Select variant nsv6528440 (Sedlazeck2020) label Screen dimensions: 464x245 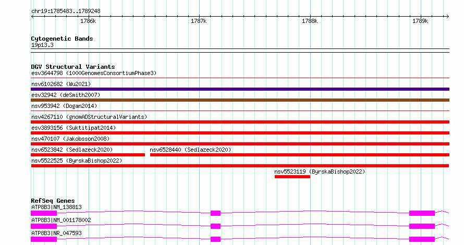click(x=190, y=150)
